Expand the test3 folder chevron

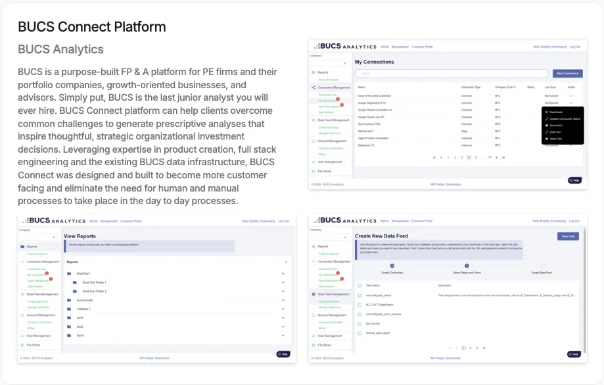(x=283, y=336)
